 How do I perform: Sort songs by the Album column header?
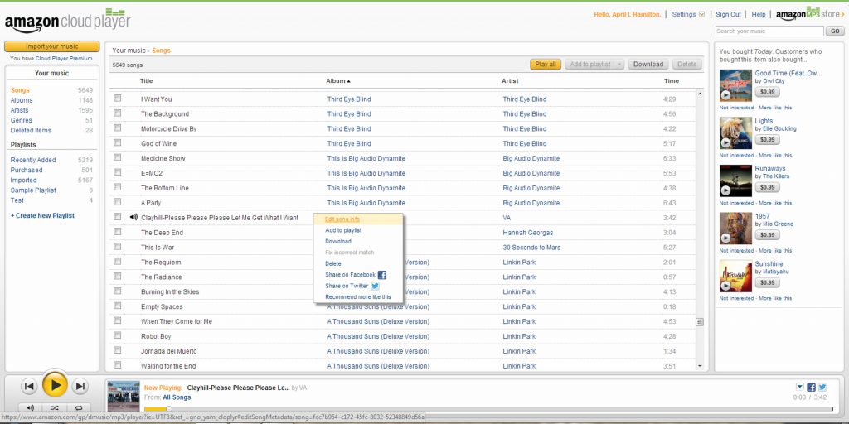pos(338,80)
